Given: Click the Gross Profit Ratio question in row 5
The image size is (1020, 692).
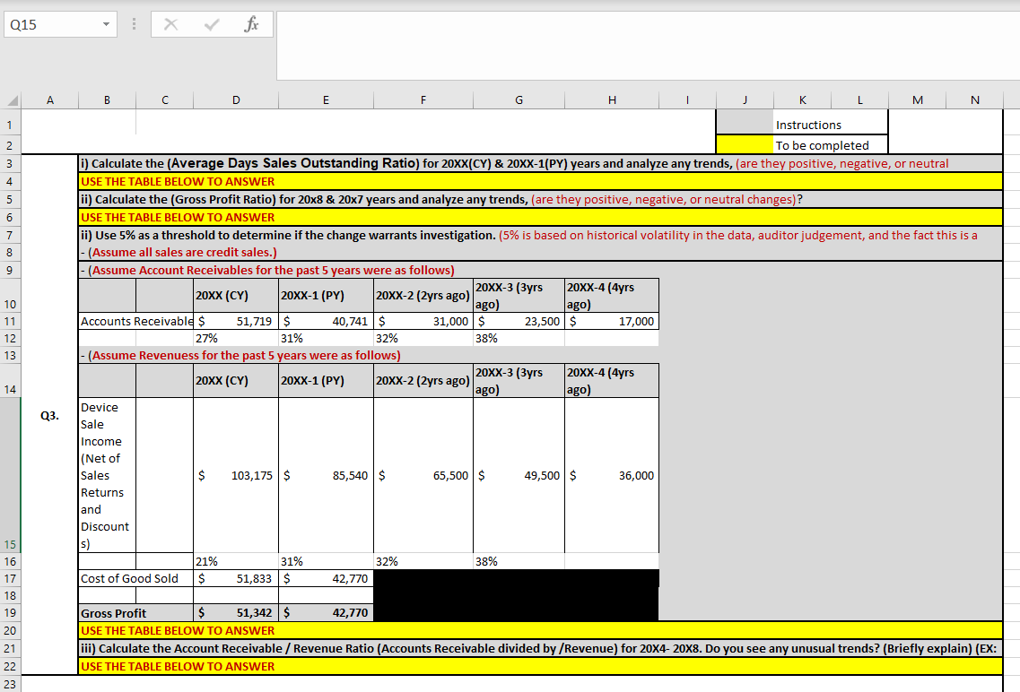Looking at the screenshot, I should [541, 199].
